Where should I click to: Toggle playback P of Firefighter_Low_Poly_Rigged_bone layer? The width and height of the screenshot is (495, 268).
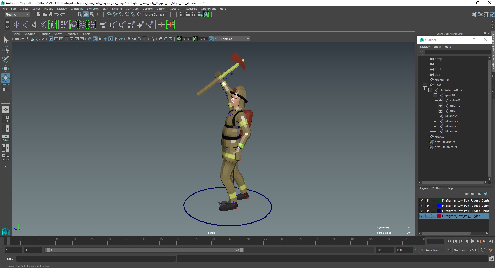[428, 206]
